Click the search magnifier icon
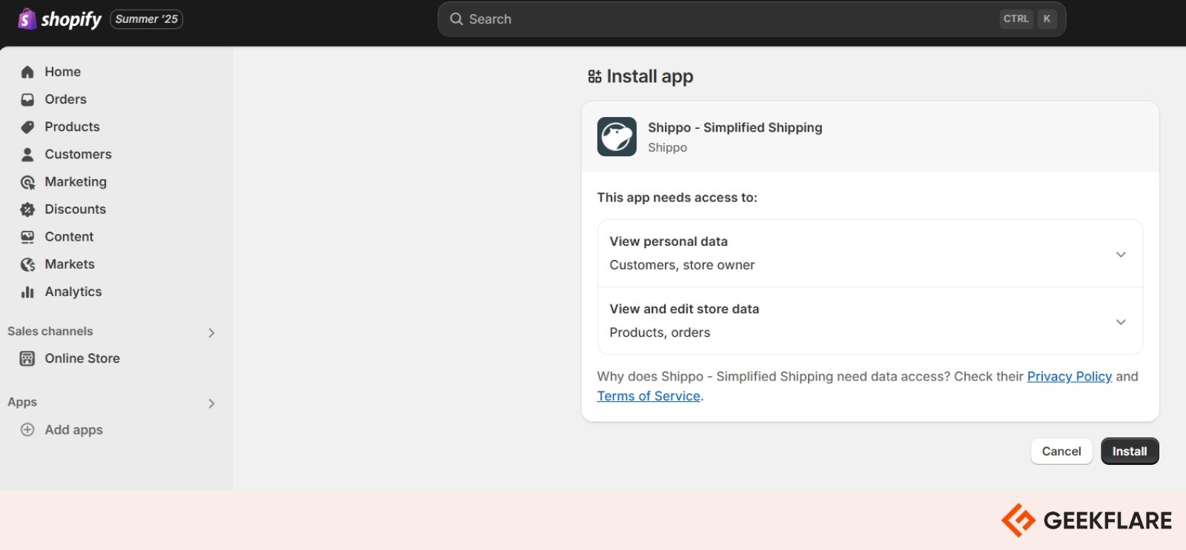 [457, 19]
